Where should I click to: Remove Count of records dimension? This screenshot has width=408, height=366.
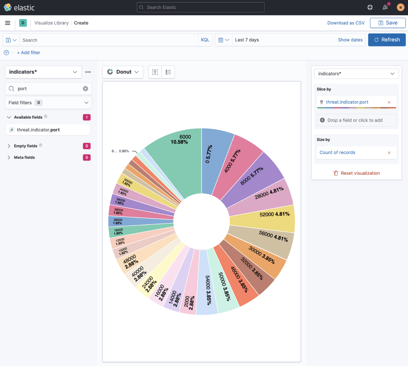389,153
